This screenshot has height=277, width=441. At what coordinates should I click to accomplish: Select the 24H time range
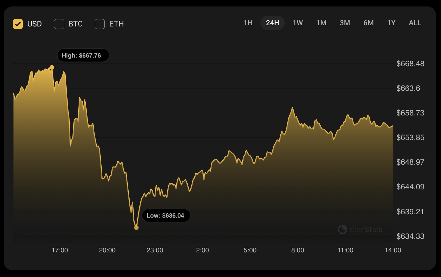pyautogui.click(x=272, y=23)
